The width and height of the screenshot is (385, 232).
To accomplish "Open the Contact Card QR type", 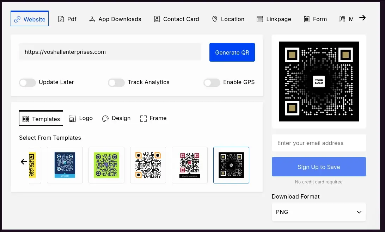I will [x=177, y=19].
